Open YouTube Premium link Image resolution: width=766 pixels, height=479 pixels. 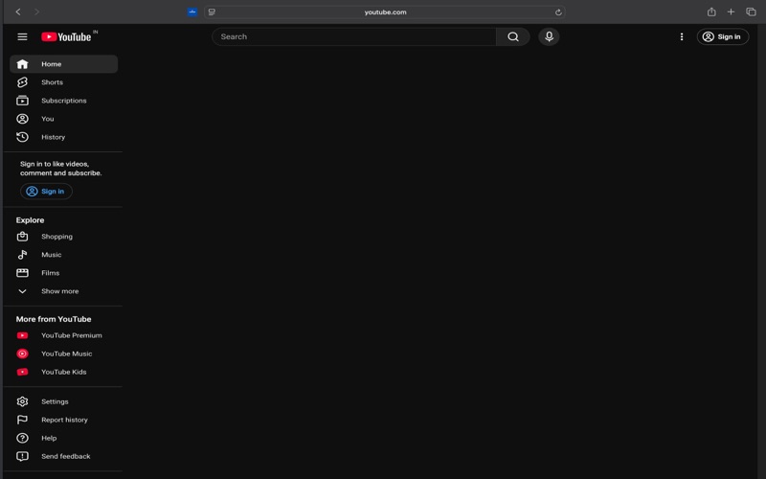pyautogui.click(x=63, y=335)
